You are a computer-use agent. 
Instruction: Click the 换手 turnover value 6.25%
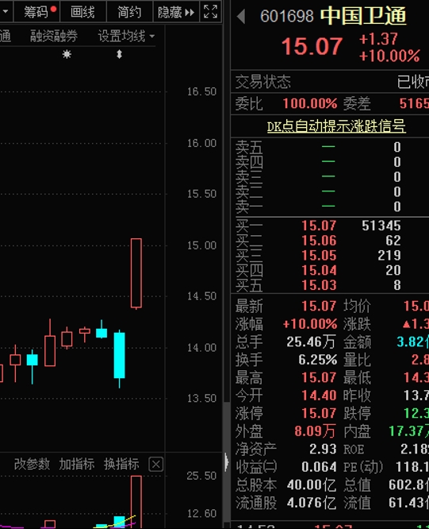click(317, 360)
